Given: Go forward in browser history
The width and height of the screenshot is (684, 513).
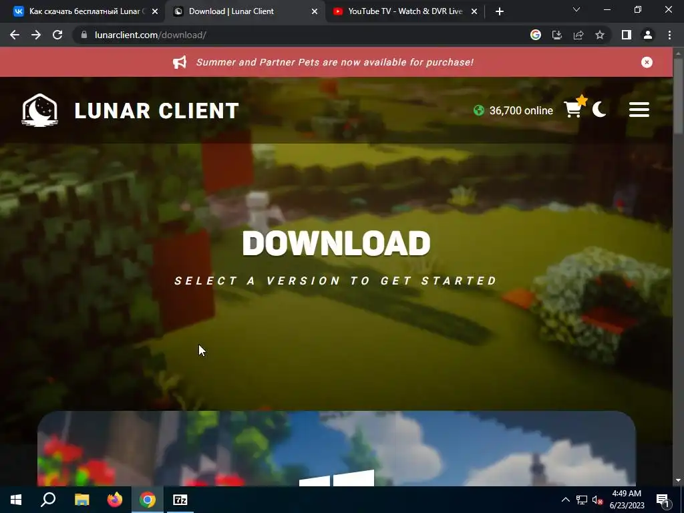Looking at the screenshot, I should click(36, 35).
